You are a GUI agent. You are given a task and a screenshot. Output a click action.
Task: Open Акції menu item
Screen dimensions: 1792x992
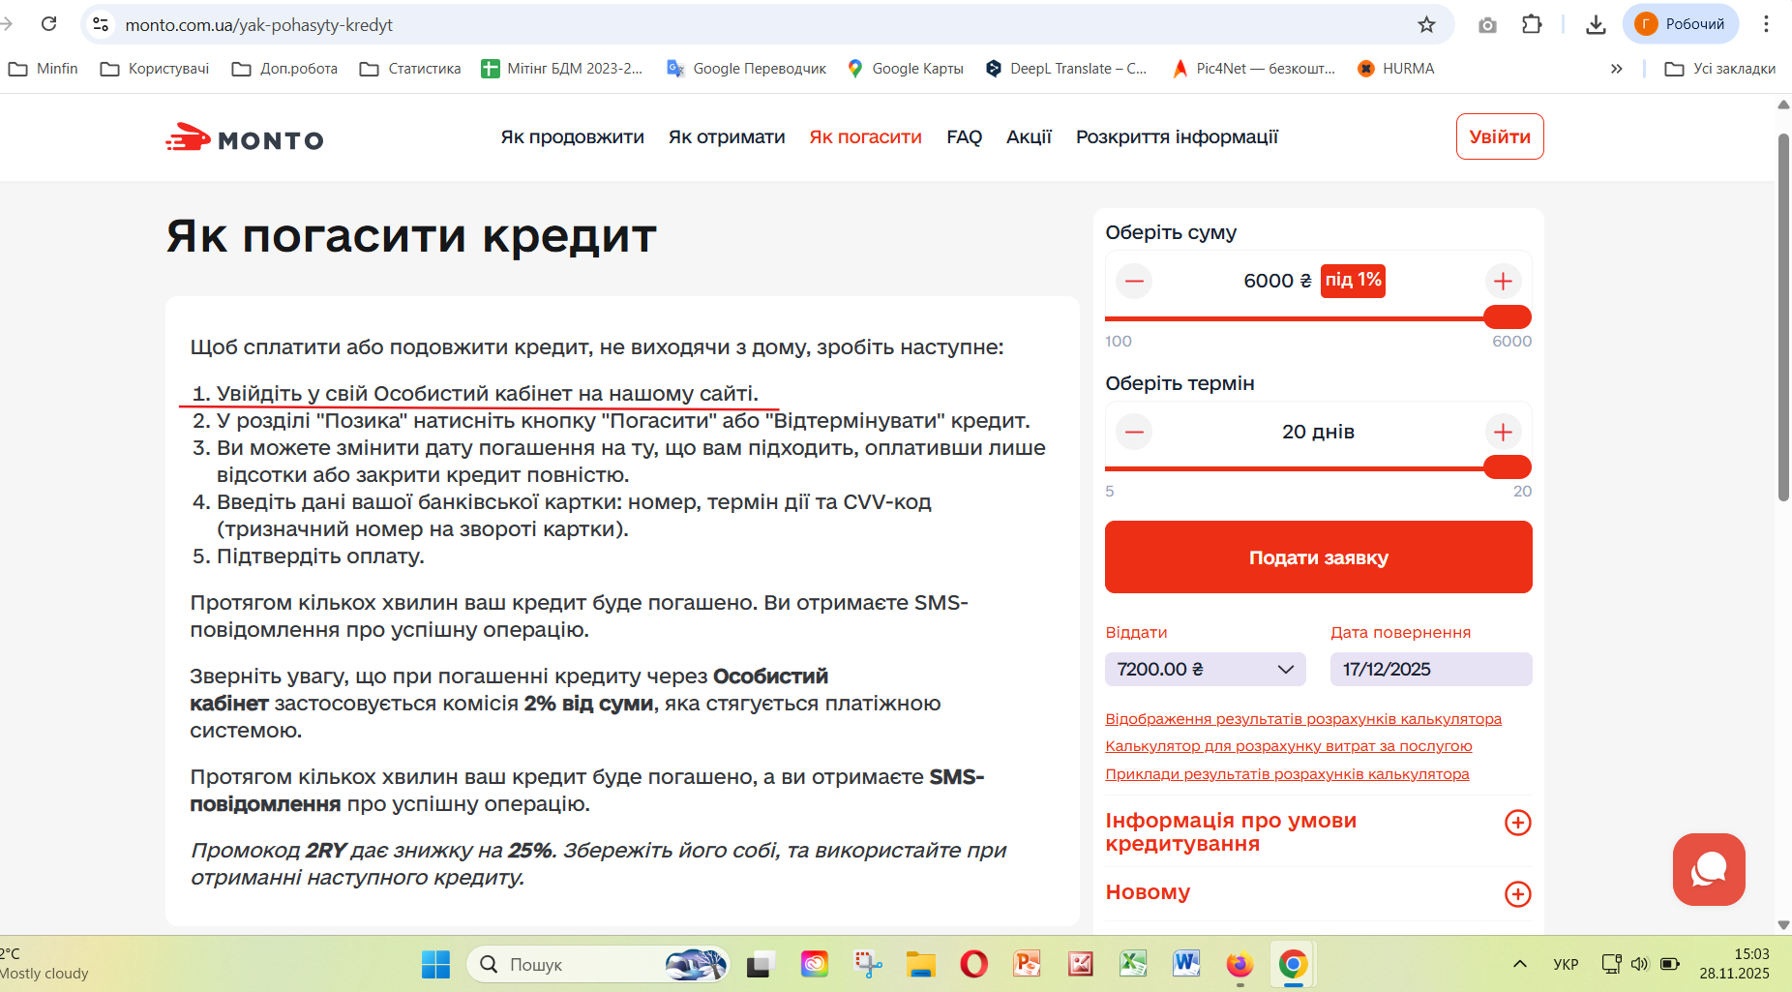(x=1029, y=137)
